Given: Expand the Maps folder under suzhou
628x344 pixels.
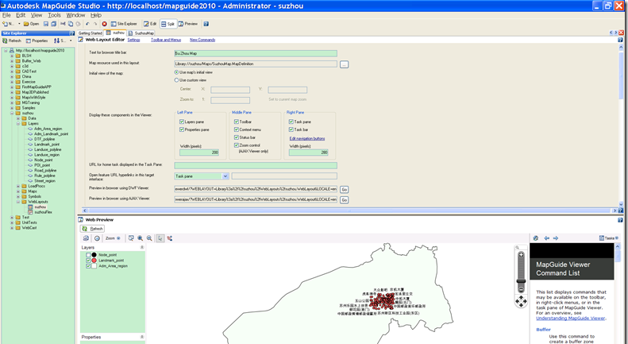Looking at the screenshot, I should pos(18,191).
